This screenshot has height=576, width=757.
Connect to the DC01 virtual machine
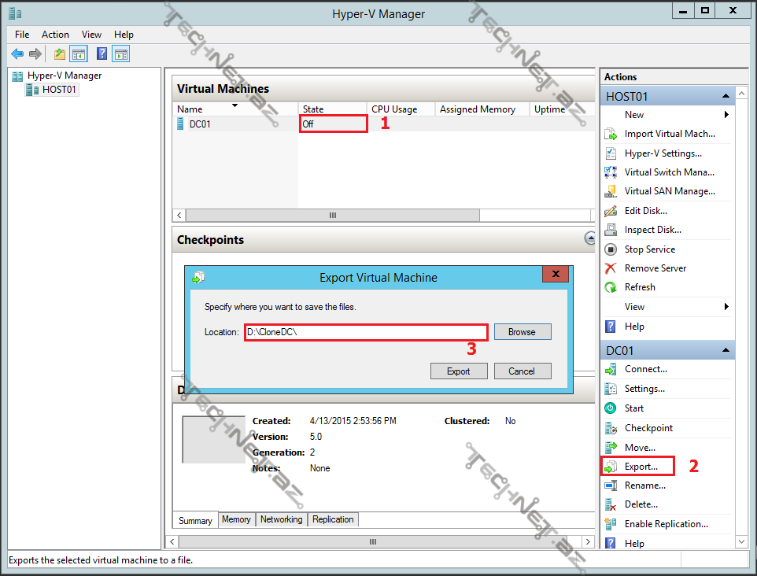[x=645, y=368]
